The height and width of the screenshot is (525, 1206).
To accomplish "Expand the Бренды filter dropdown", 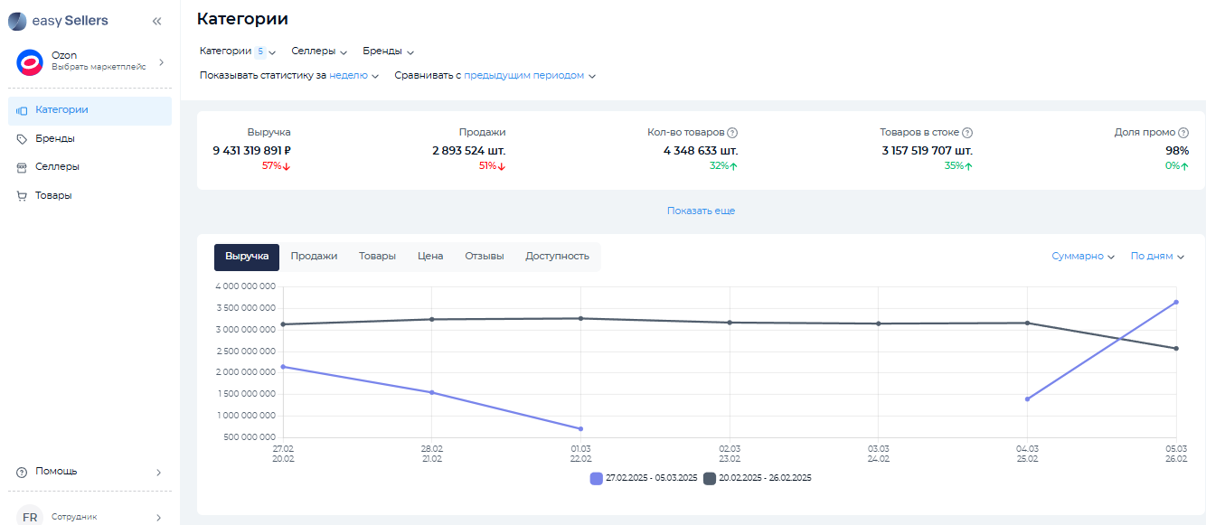I will [x=388, y=52].
